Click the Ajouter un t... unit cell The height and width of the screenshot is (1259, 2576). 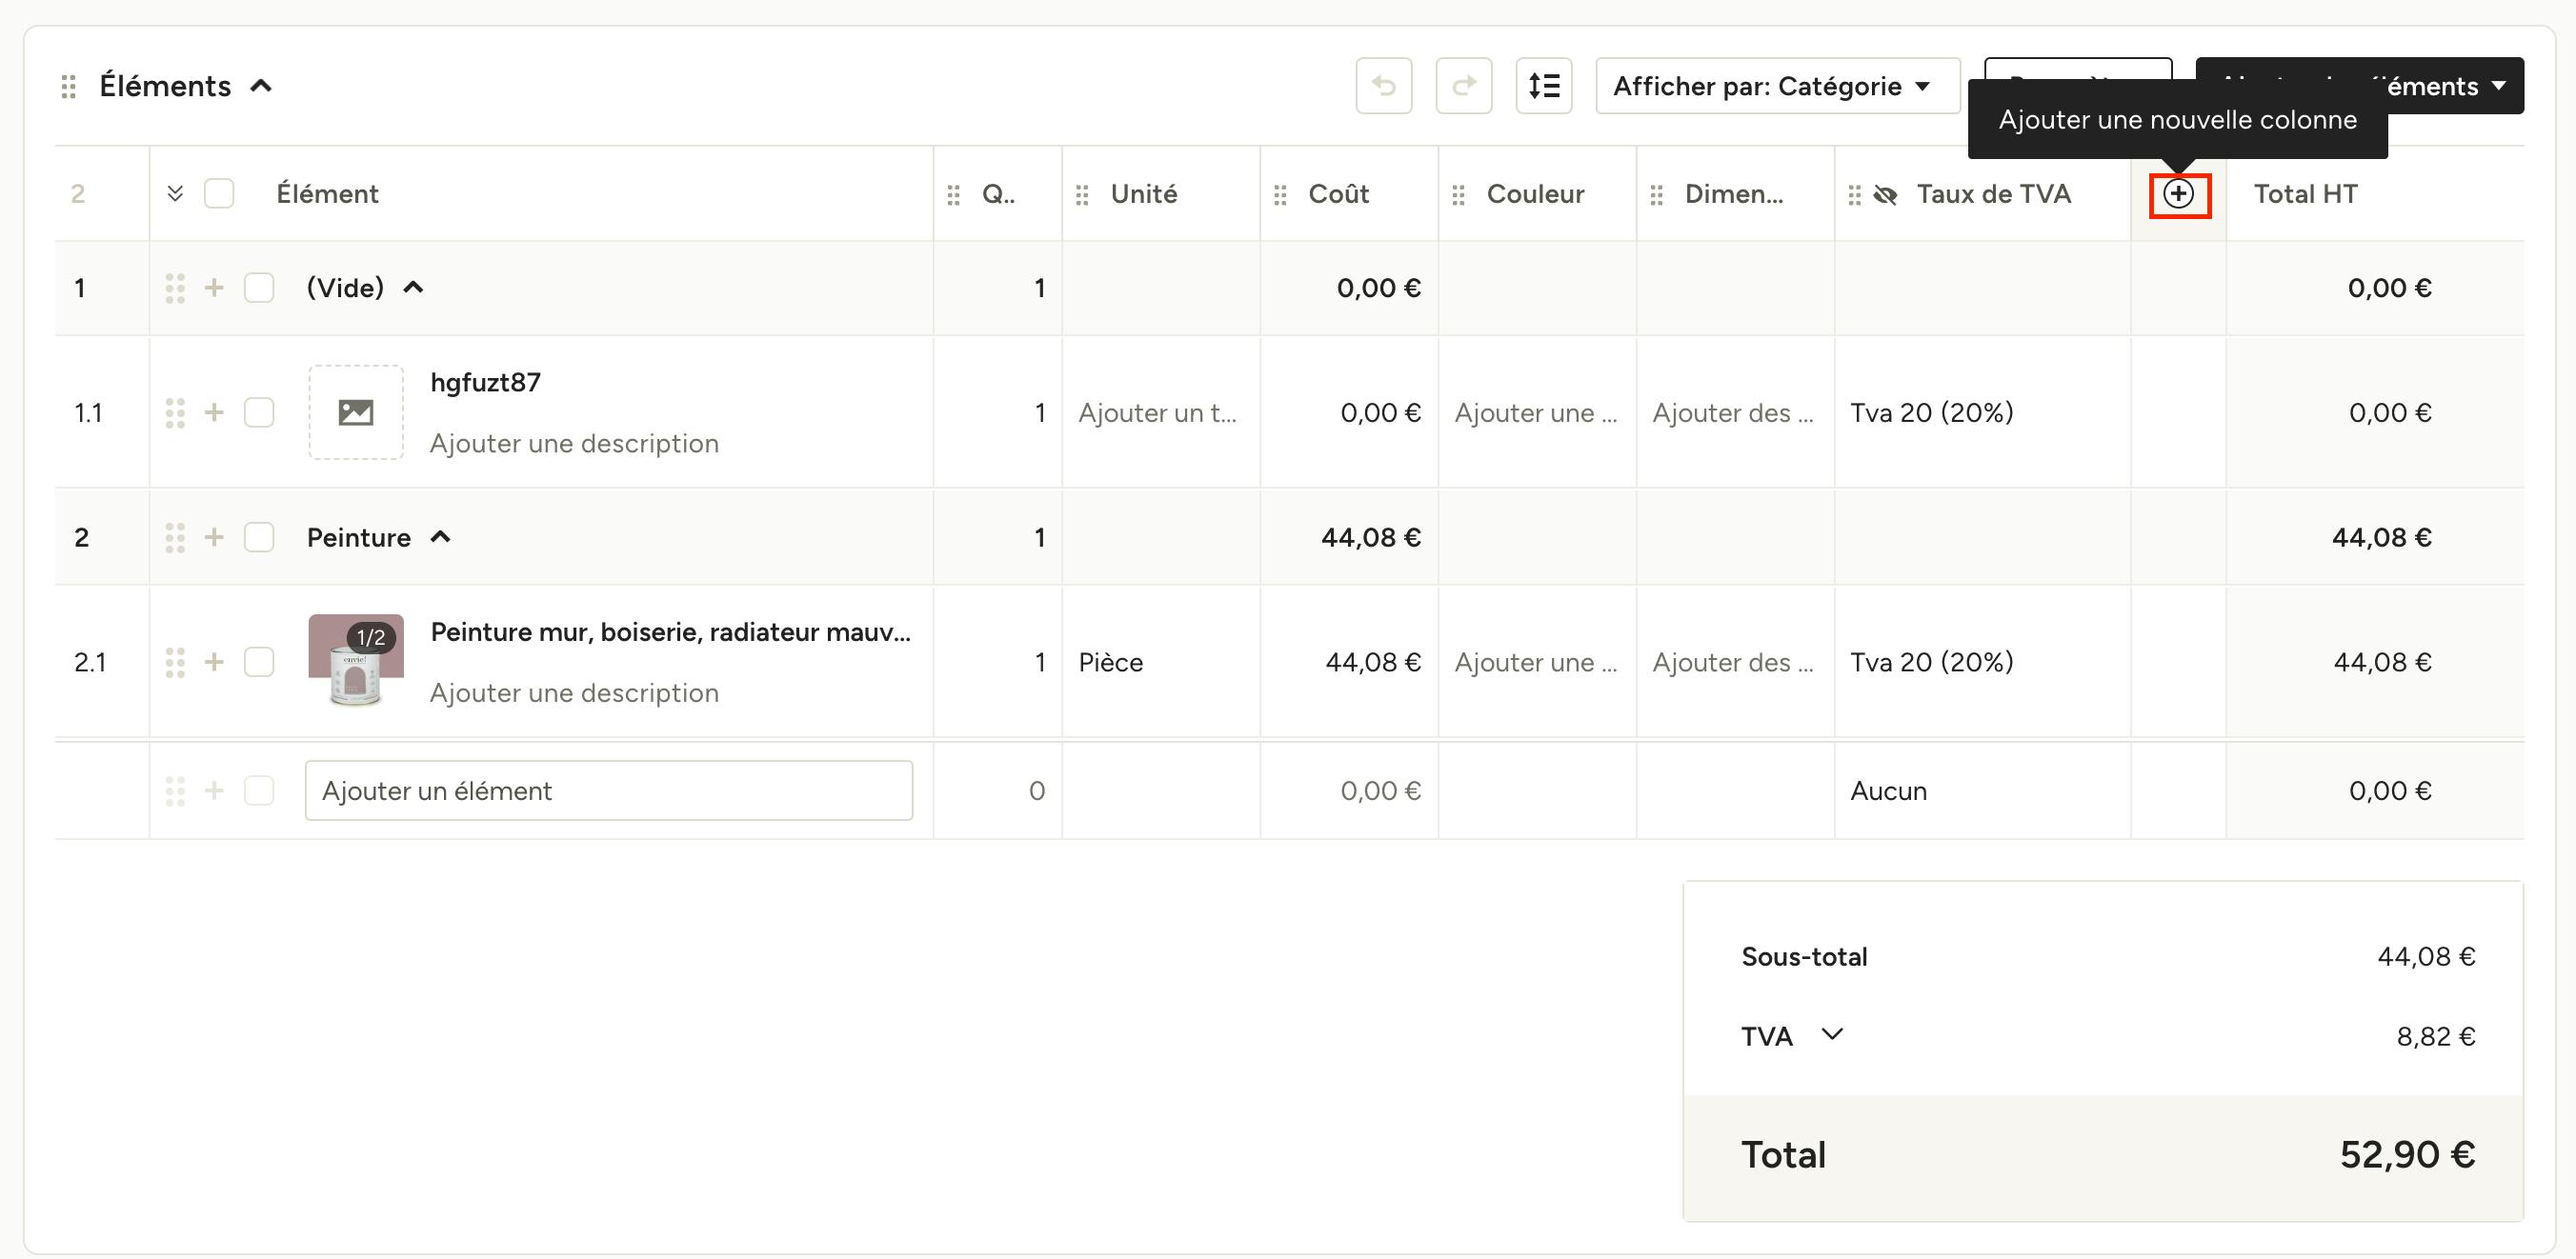pyautogui.click(x=1160, y=412)
